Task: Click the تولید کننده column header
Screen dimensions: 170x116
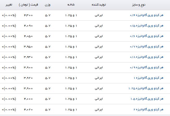Action: pos(99,5)
